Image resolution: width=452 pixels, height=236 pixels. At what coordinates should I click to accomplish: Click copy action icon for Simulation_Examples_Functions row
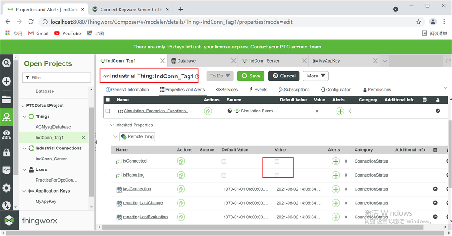[208, 111]
